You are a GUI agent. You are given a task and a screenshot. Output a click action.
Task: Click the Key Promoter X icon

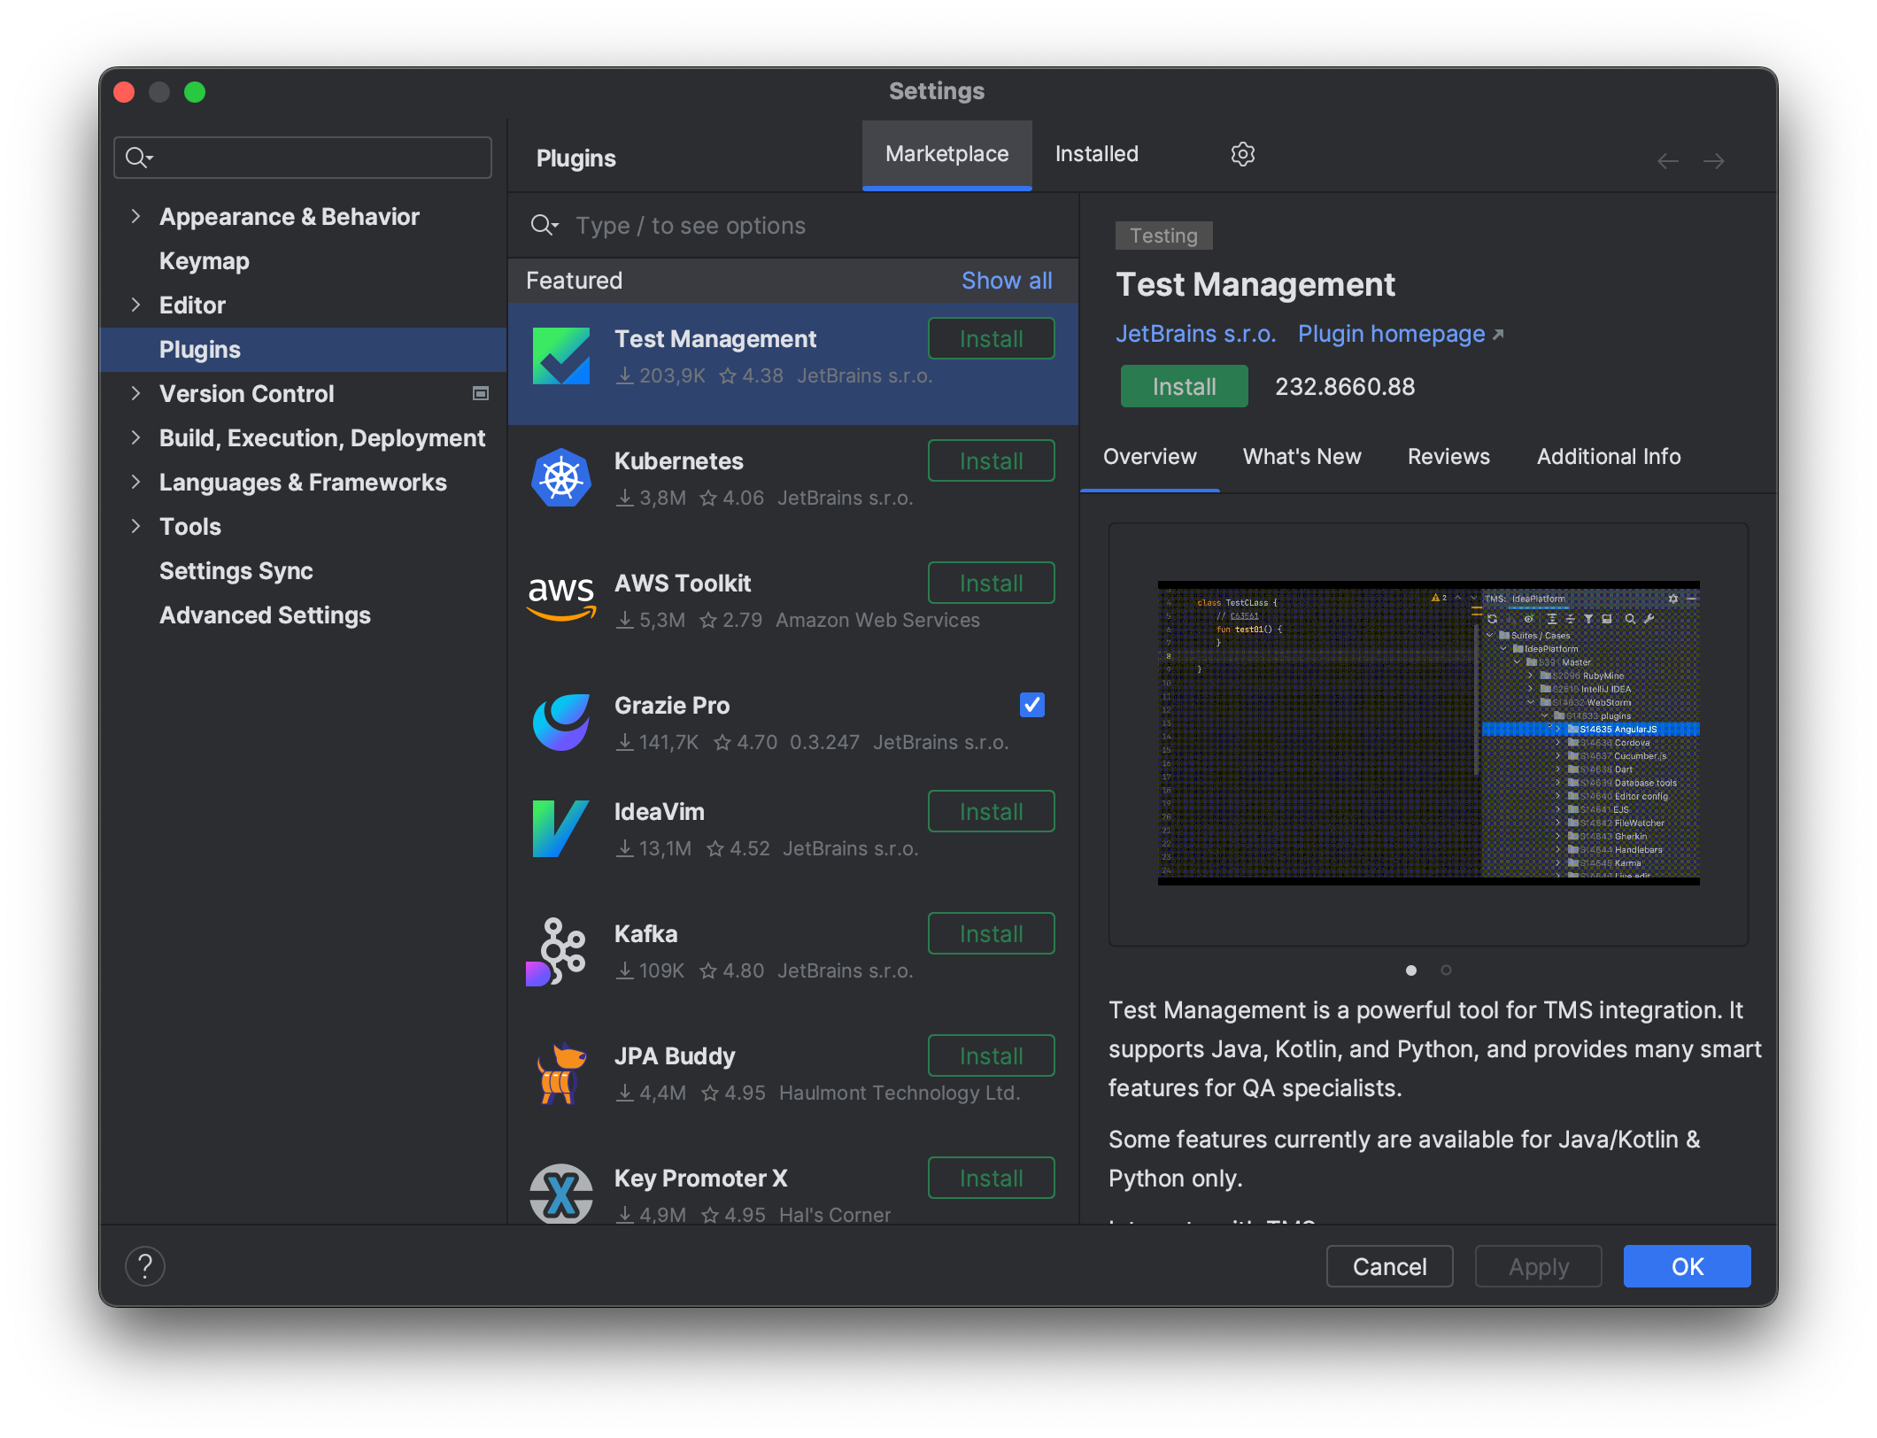tap(561, 1194)
